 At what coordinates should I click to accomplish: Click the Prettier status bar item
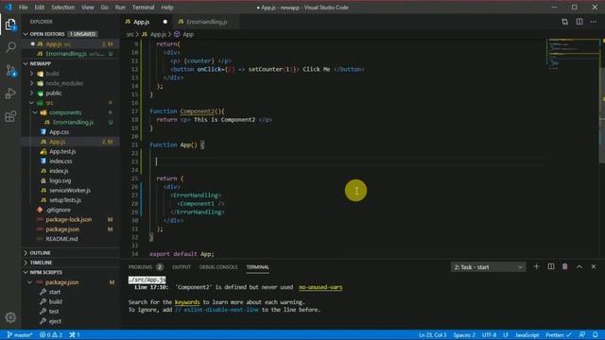[x=558, y=334]
